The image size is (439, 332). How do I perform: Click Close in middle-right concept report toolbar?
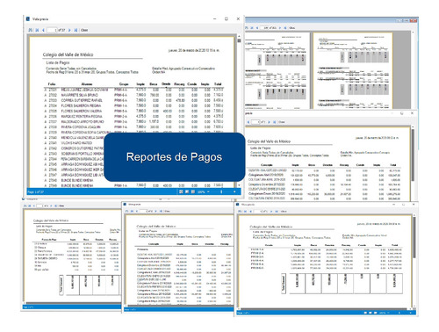point(281,122)
